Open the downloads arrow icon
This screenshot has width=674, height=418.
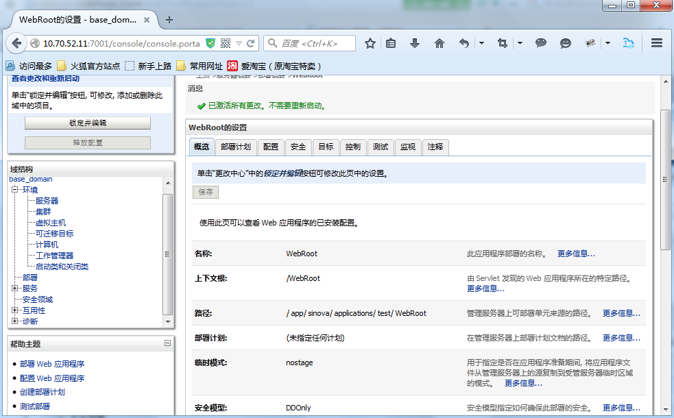415,43
